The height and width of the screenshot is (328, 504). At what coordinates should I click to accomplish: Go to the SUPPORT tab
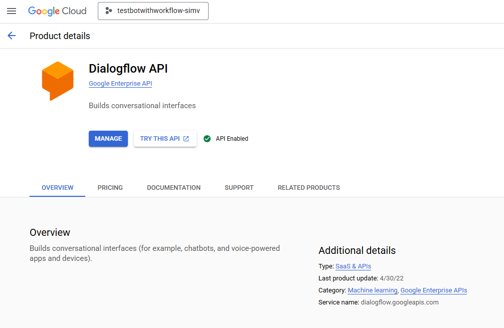[x=239, y=188]
